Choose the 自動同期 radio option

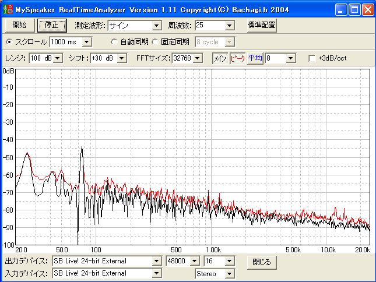tap(114, 42)
